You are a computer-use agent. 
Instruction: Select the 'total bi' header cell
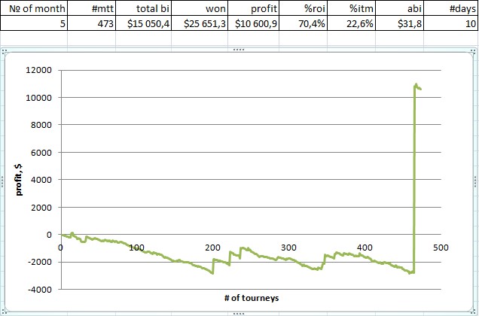pos(144,8)
